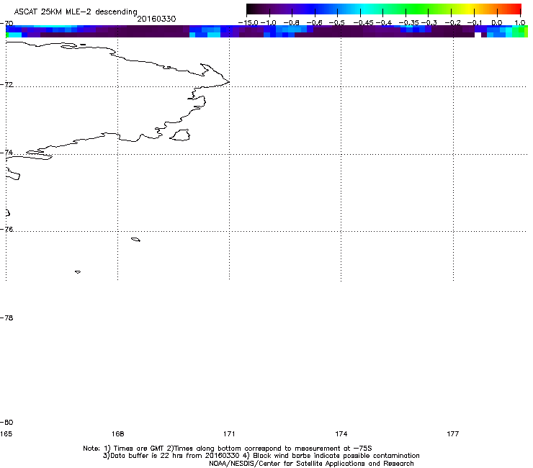Click the -78 latitude label

click(x=6, y=318)
